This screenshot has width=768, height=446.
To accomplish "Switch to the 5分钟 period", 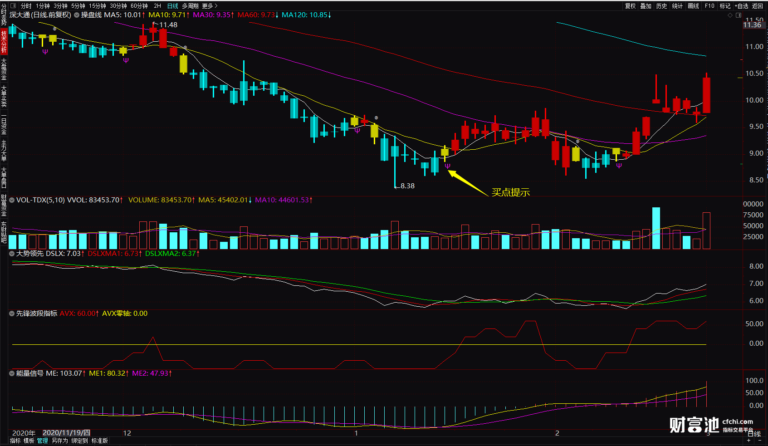I will [78, 6].
